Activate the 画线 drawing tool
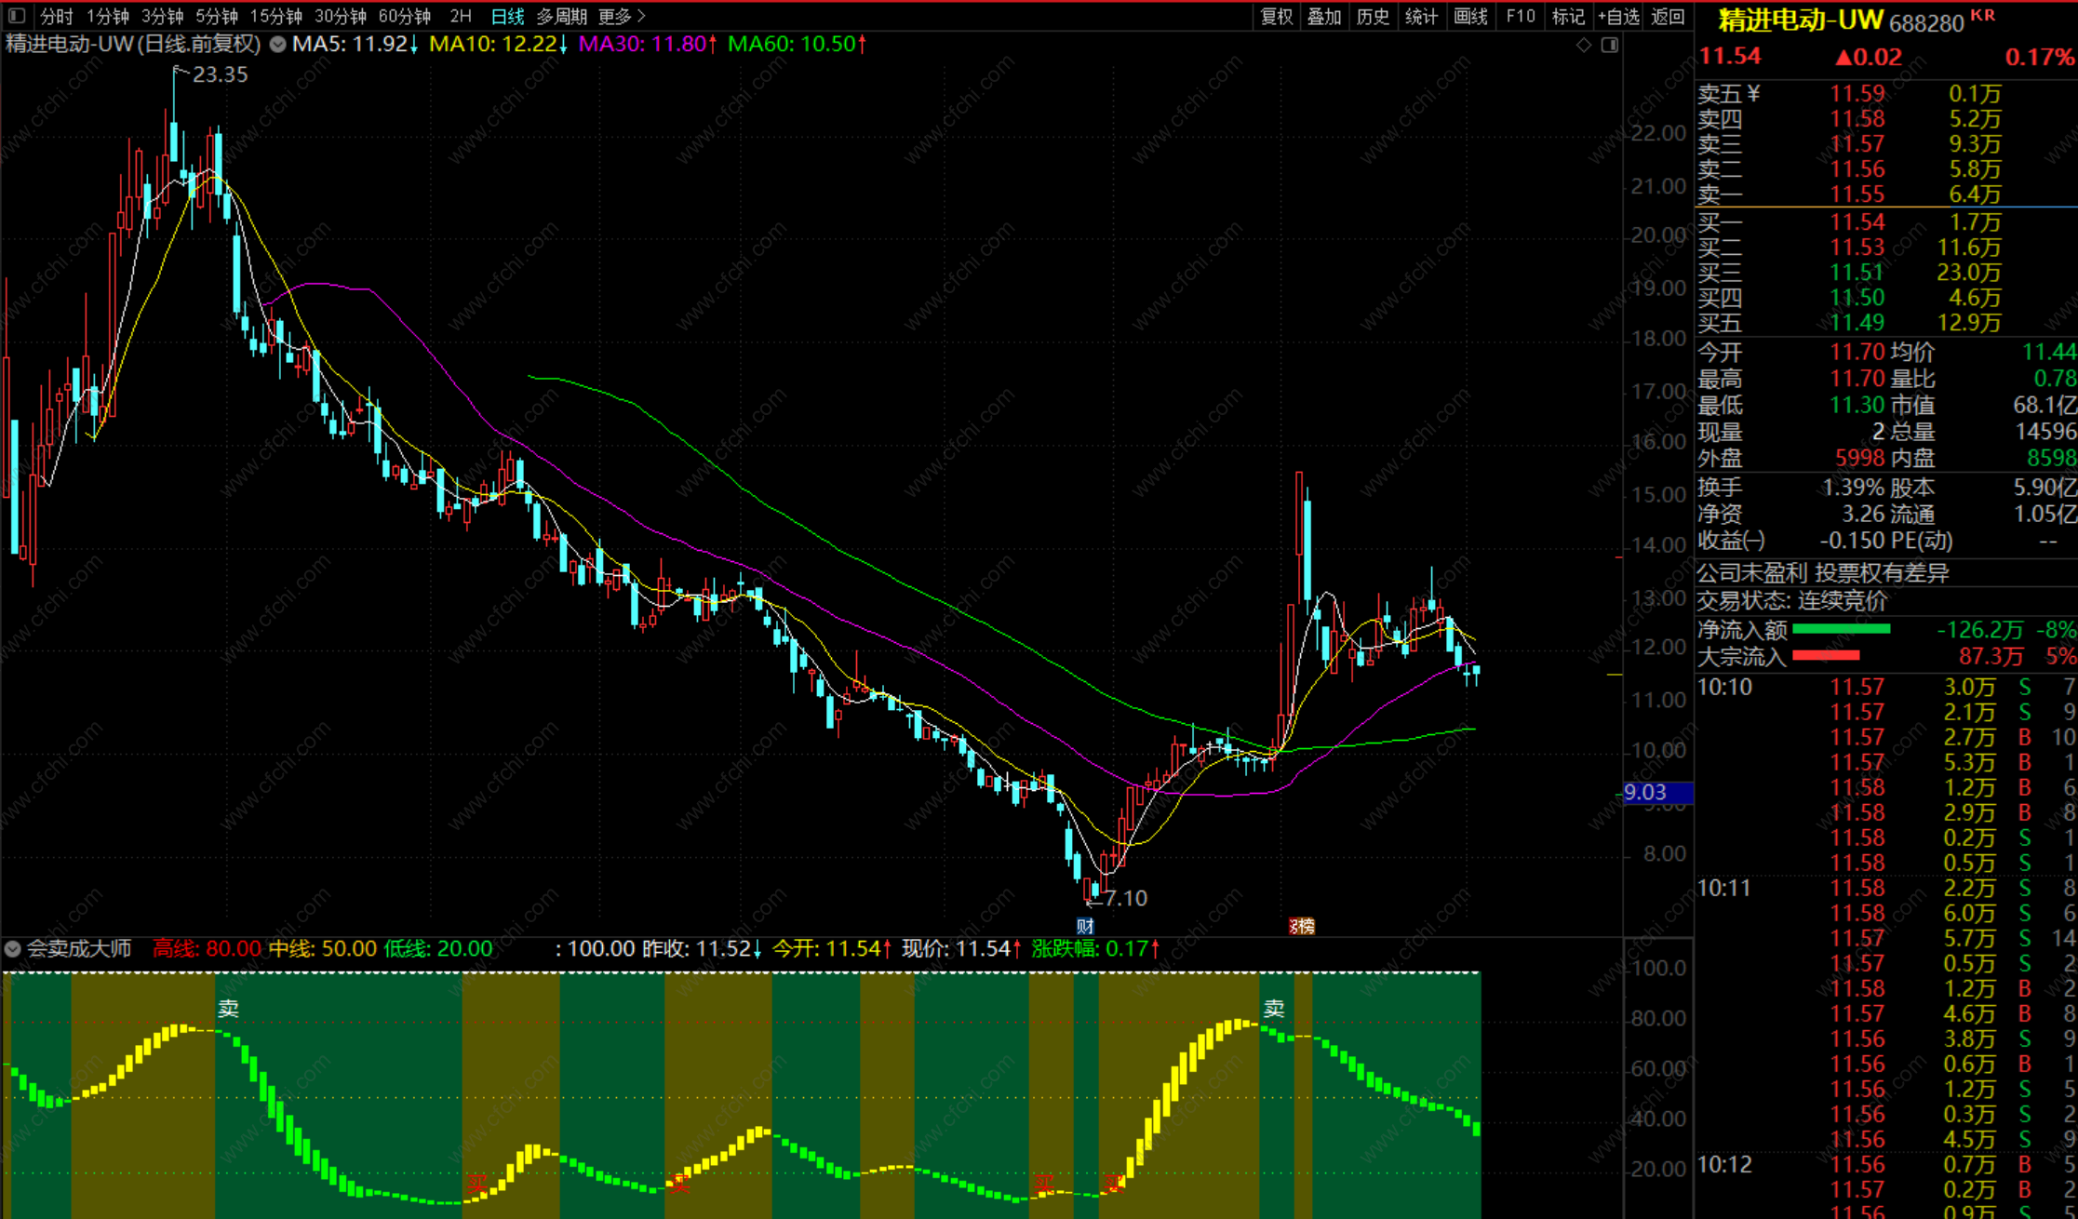The width and height of the screenshot is (2078, 1219). (x=1470, y=16)
